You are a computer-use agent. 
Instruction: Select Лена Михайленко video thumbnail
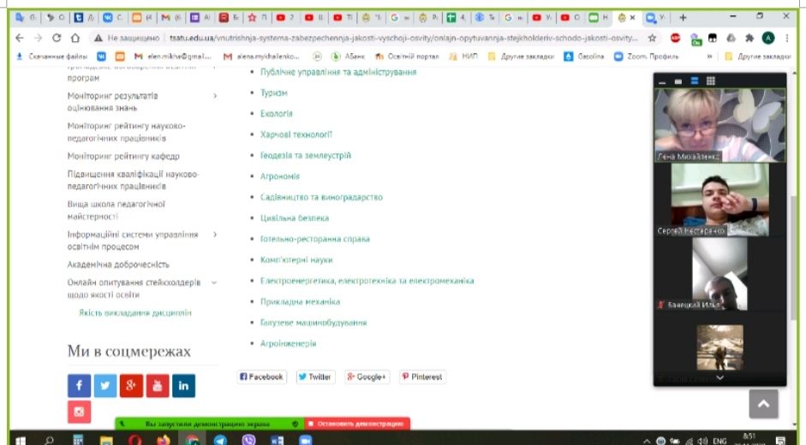coord(719,125)
